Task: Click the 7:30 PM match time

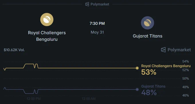Action: click(x=97, y=24)
